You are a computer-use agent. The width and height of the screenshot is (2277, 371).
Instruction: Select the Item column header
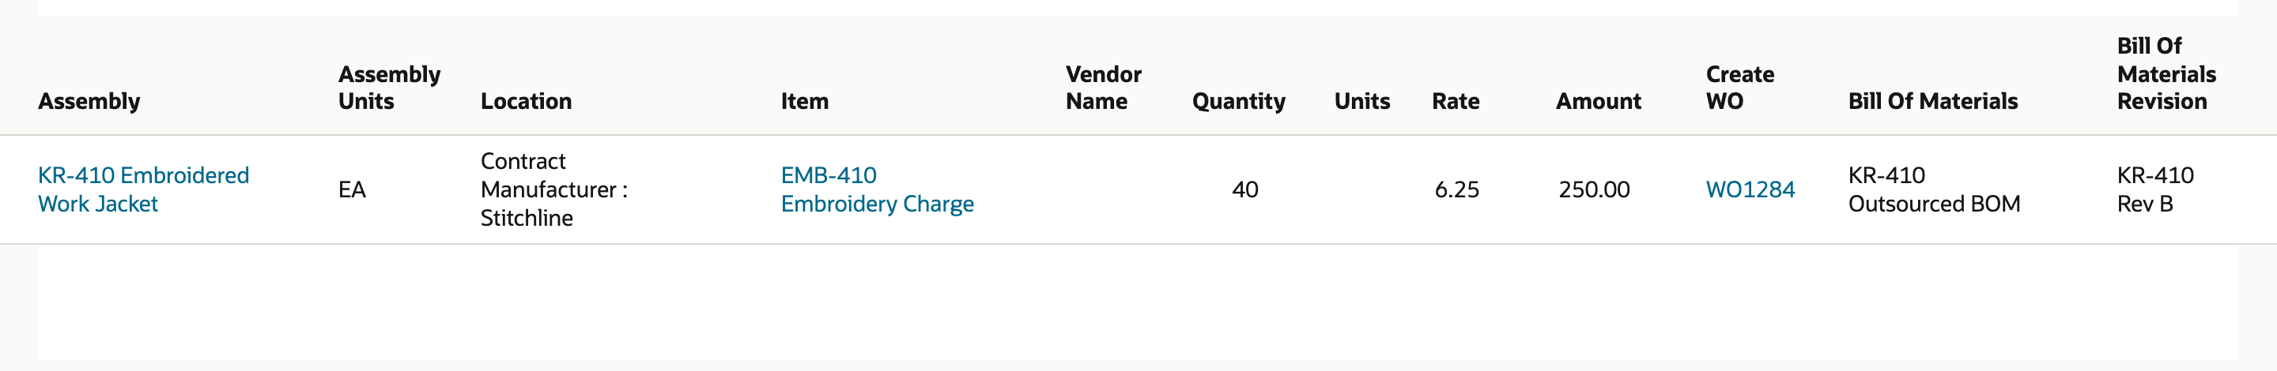click(x=804, y=101)
